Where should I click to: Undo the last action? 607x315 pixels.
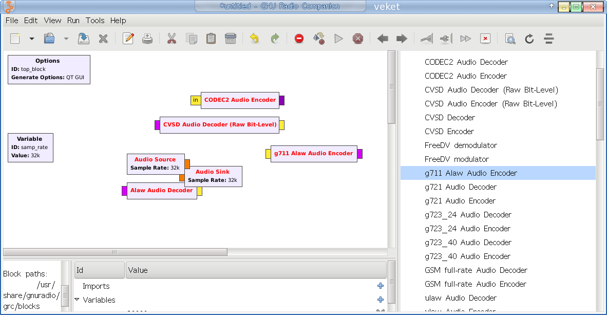tap(254, 39)
